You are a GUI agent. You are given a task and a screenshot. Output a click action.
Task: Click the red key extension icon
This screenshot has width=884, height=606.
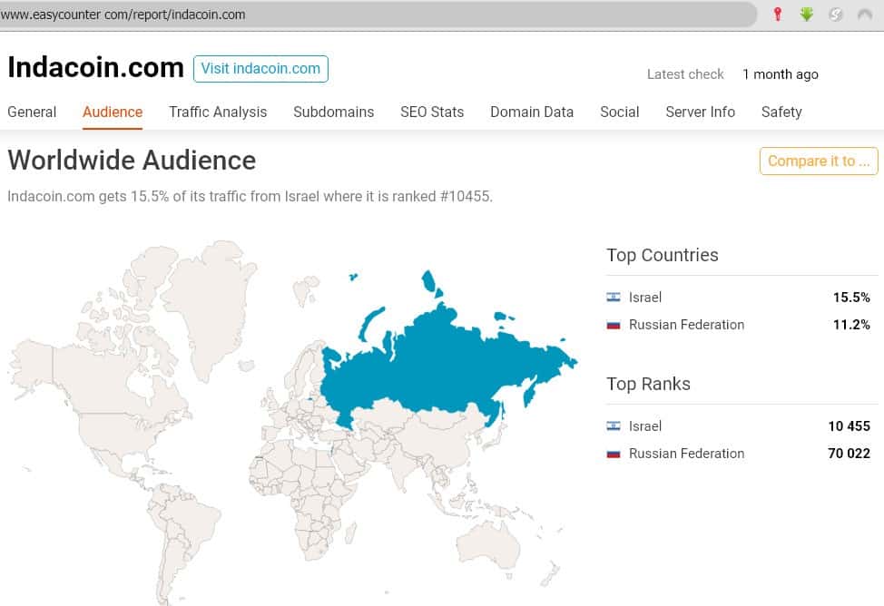(778, 15)
